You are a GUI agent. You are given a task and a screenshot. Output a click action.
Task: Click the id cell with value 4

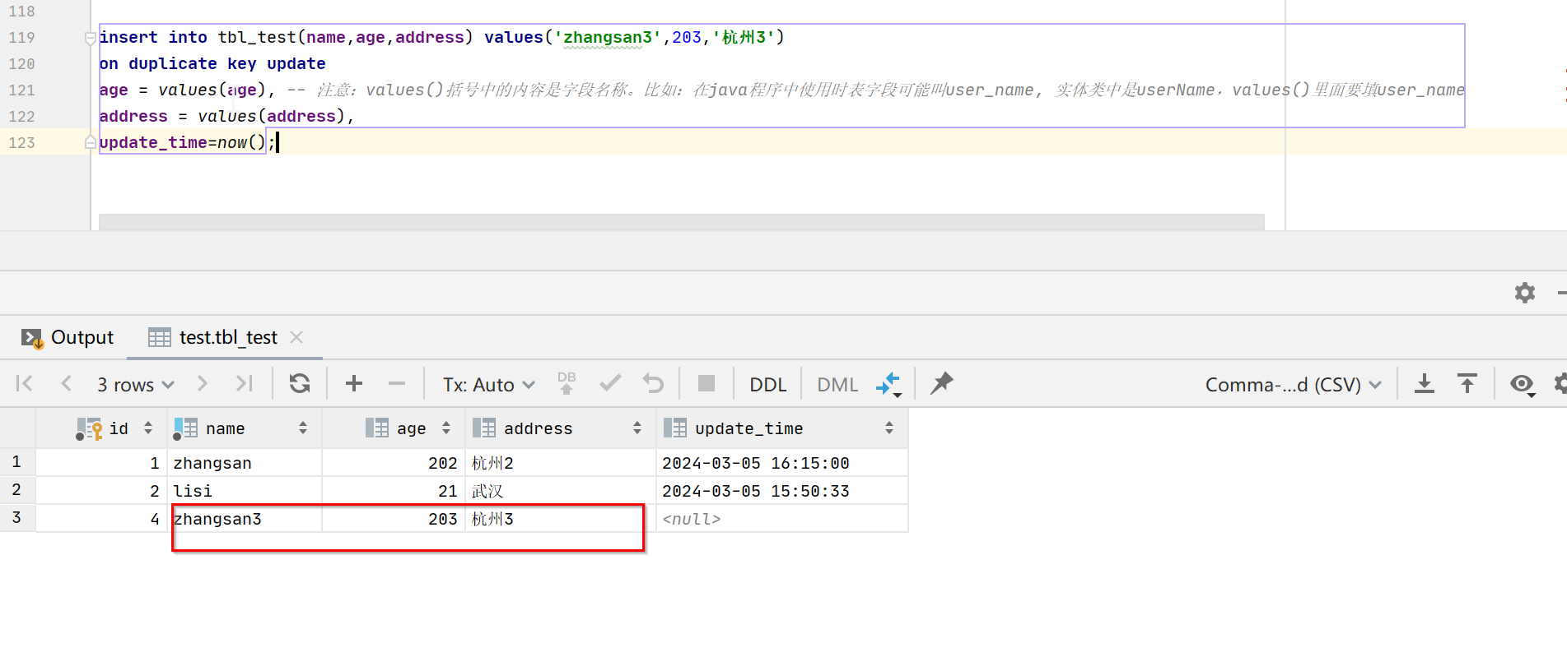click(102, 519)
